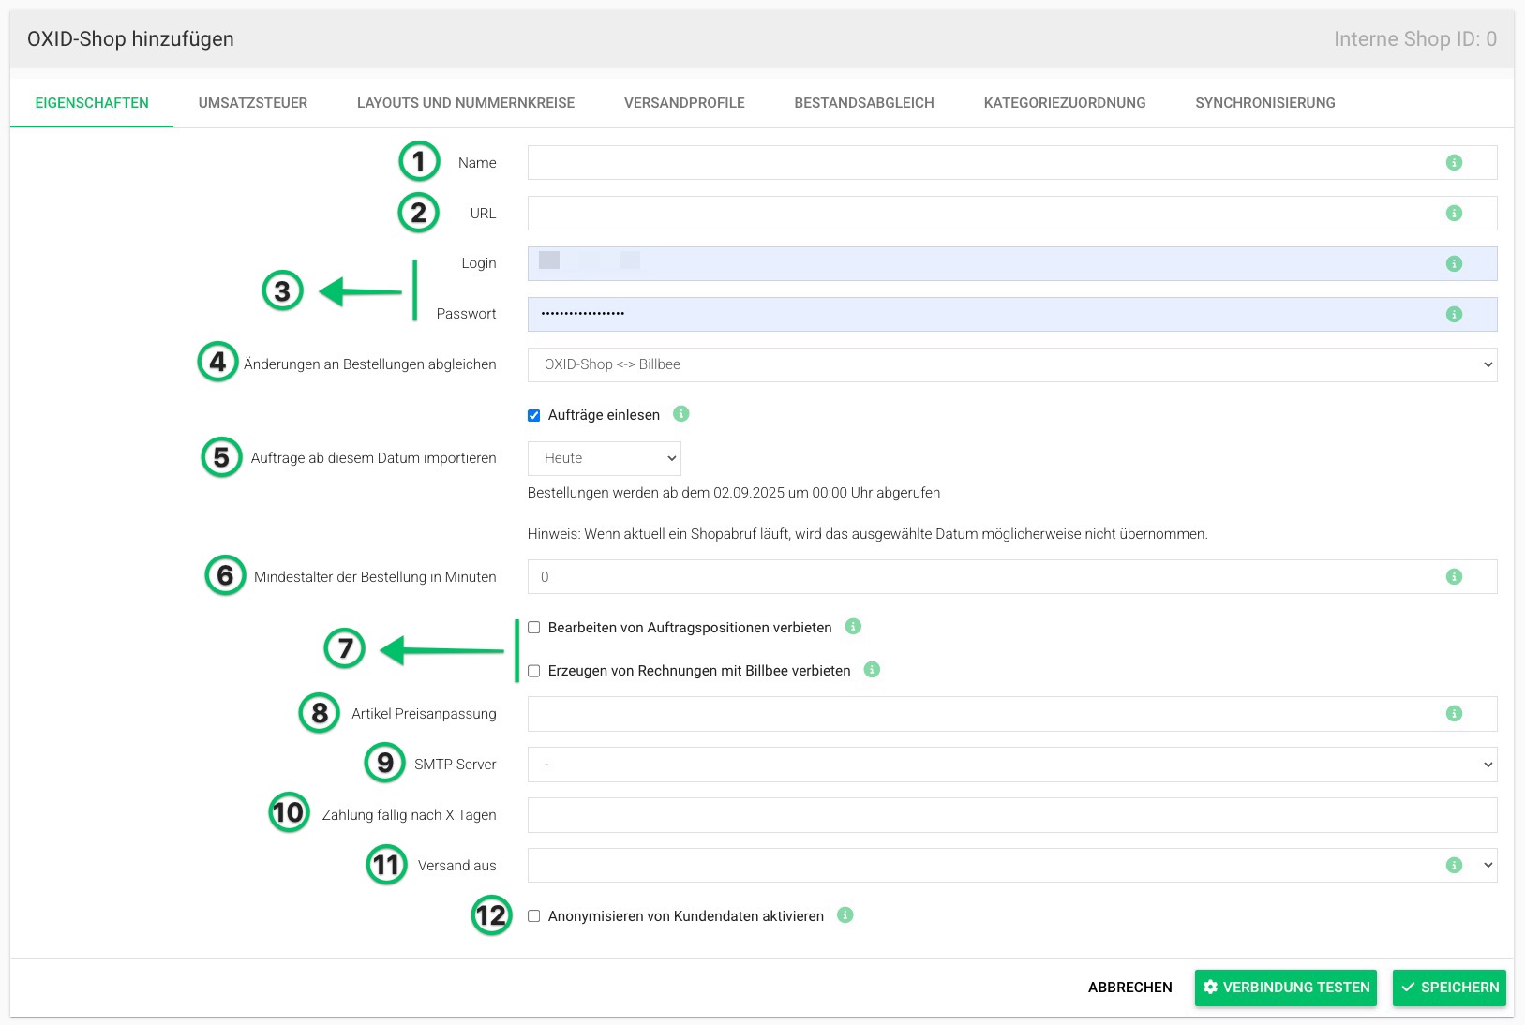Click info icon beside Erzeugen von Rechnungen verbieten
This screenshot has height=1025, width=1525.
872,670
